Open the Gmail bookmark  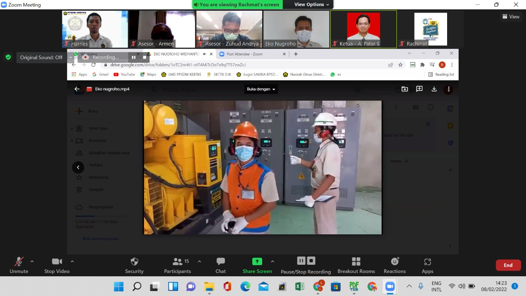(100, 74)
